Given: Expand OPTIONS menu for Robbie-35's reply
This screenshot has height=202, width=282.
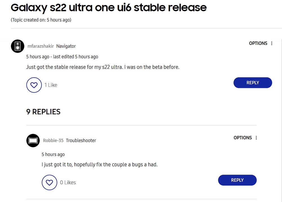Looking at the screenshot, I should click(x=243, y=138).
